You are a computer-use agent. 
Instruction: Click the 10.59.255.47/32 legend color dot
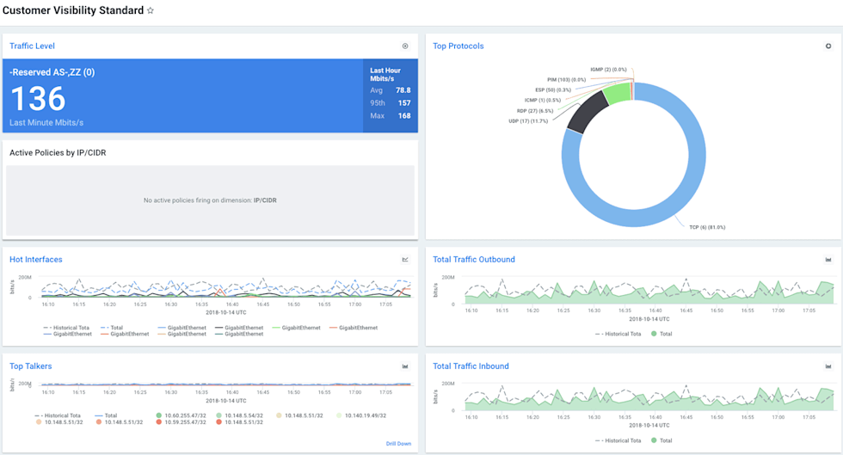coord(159,422)
